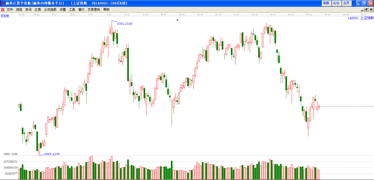Open the 帮助 menu
The height and width of the screenshot is (180, 374).
coord(106,10)
